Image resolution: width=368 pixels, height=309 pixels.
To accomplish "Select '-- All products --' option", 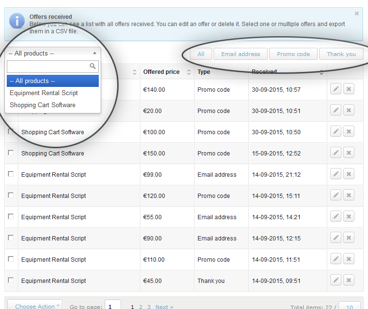I will (x=53, y=81).
